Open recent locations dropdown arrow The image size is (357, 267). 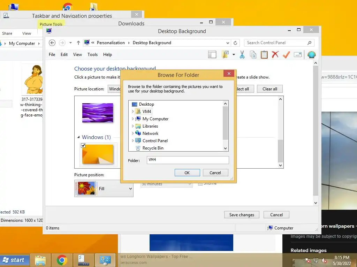coord(70,43)
